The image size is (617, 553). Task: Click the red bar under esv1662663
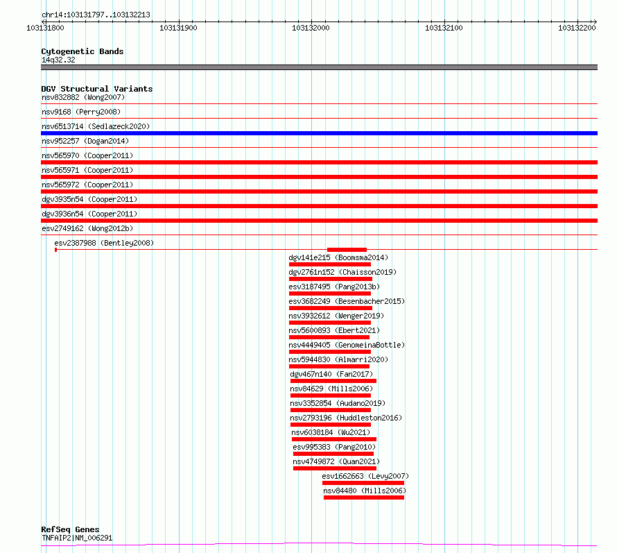[x=363, y=483]
